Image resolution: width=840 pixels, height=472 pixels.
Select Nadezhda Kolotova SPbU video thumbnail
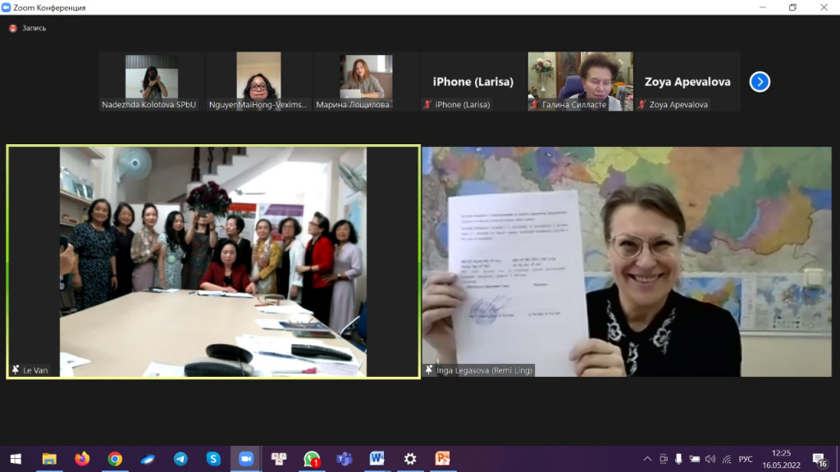coord(151,81)
